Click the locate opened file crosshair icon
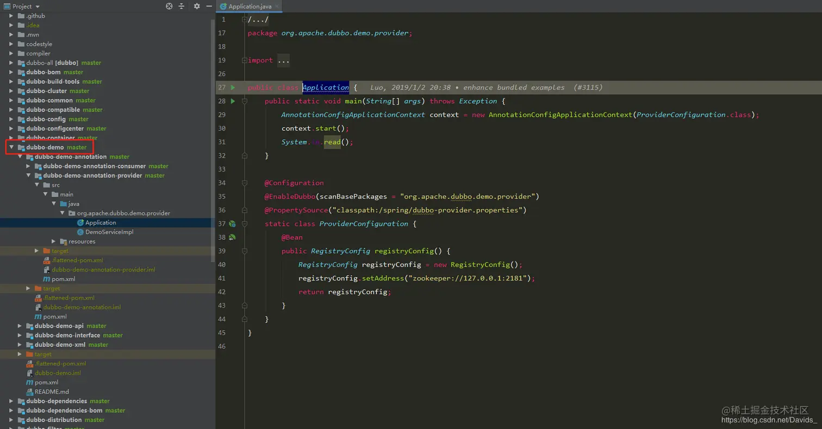Image resolution: width=822 pixels, height=429 pixels. pyautogui.click(x=169, y=6)
